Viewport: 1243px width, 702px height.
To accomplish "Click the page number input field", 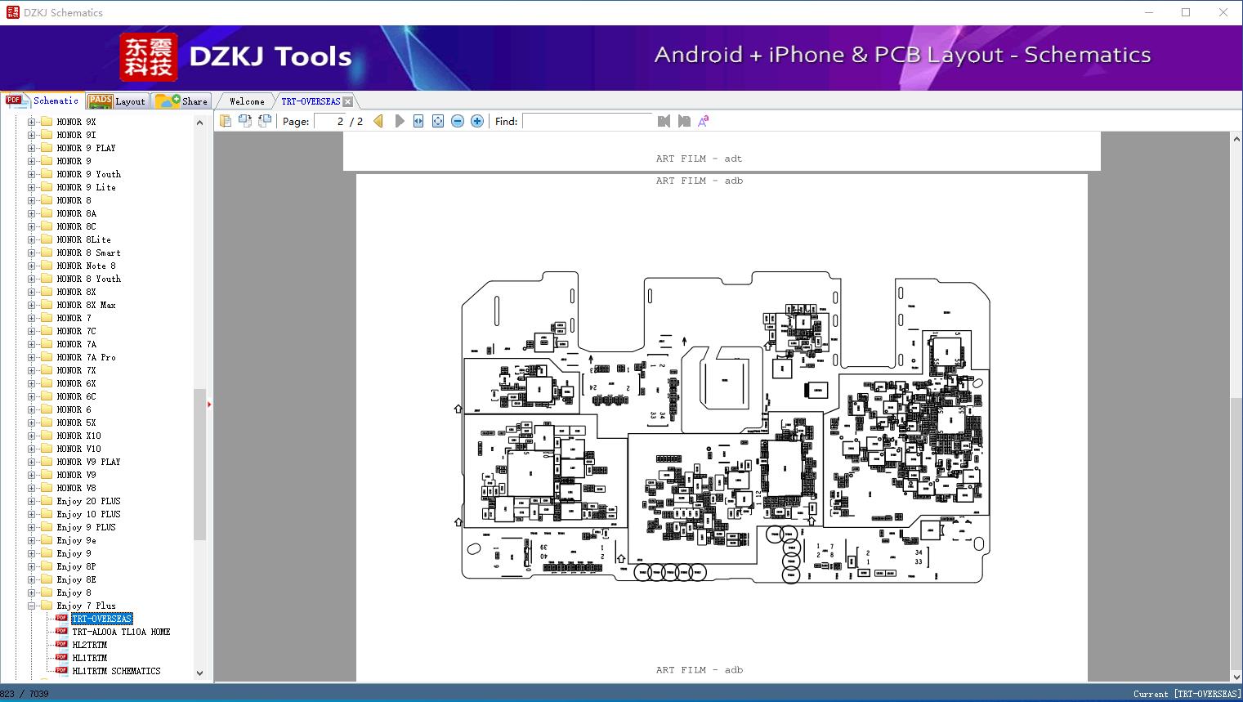I will coord(330,121).
